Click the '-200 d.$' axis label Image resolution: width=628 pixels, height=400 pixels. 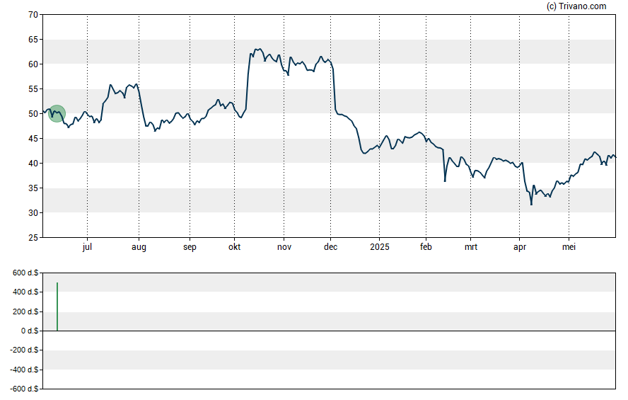click(x=25, y=350)
